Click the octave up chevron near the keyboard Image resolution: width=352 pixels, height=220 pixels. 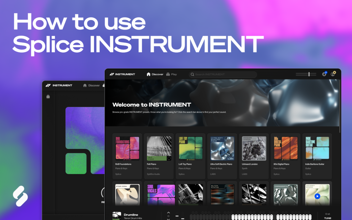pyautogui.click(x=168, y=212)
